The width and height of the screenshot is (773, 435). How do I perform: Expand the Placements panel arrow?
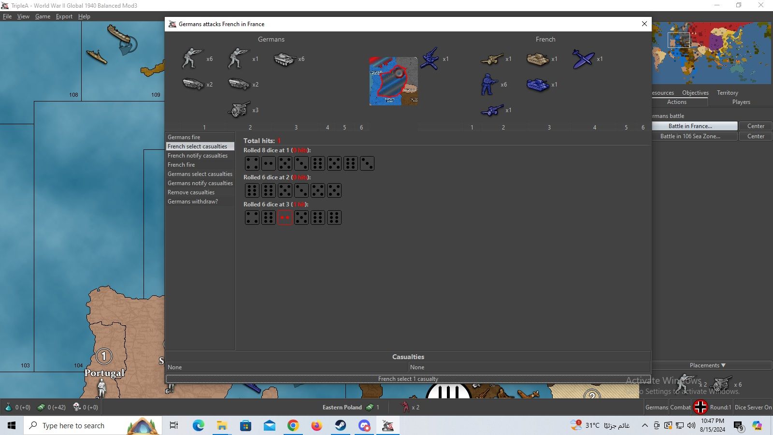(x=723, y=365)
